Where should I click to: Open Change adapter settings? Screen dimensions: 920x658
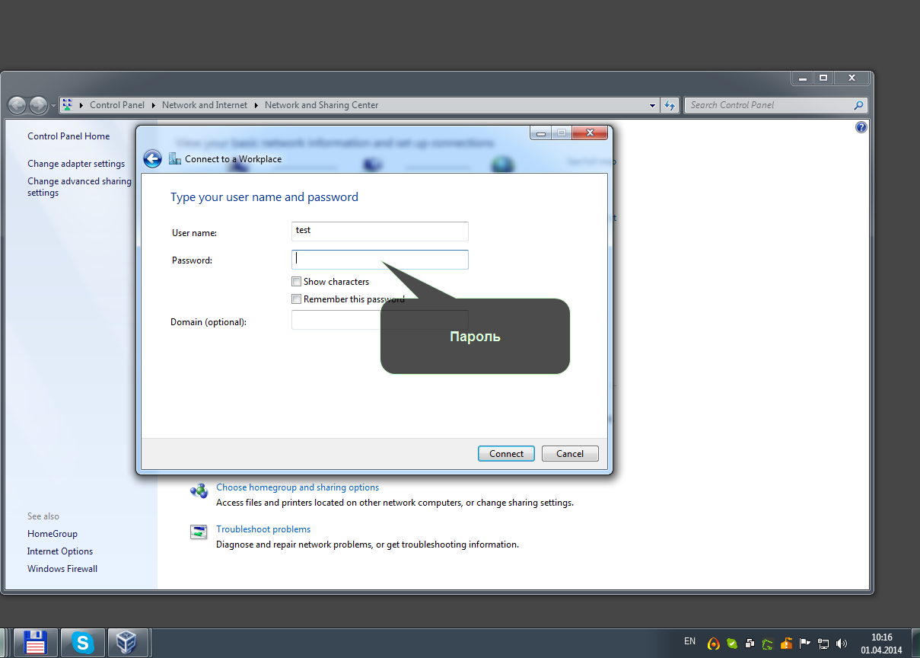[76, 164]
